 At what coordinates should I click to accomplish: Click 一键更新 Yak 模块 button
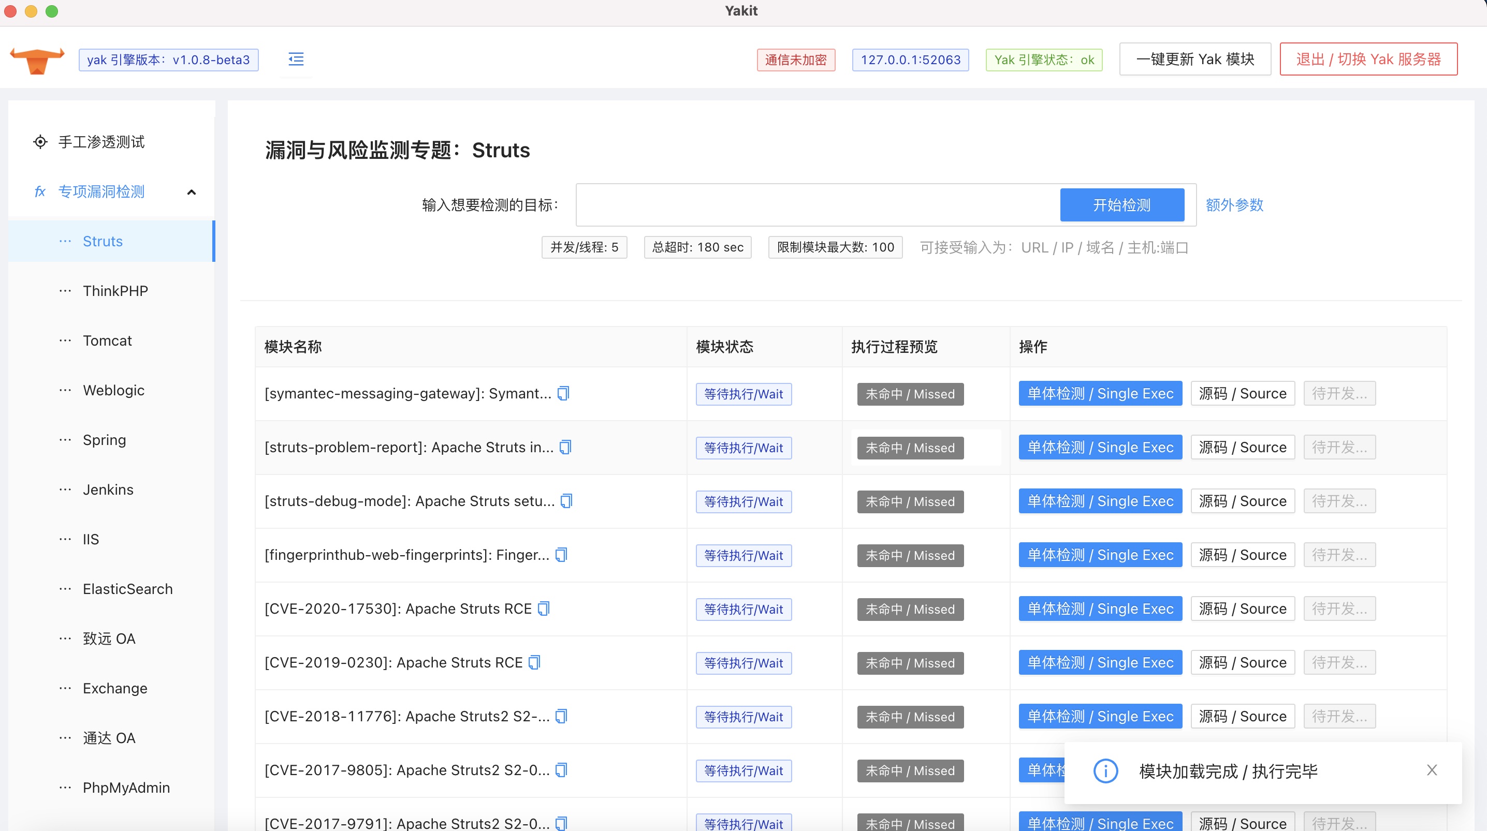pyautogui.click(x=1194, y=59)
